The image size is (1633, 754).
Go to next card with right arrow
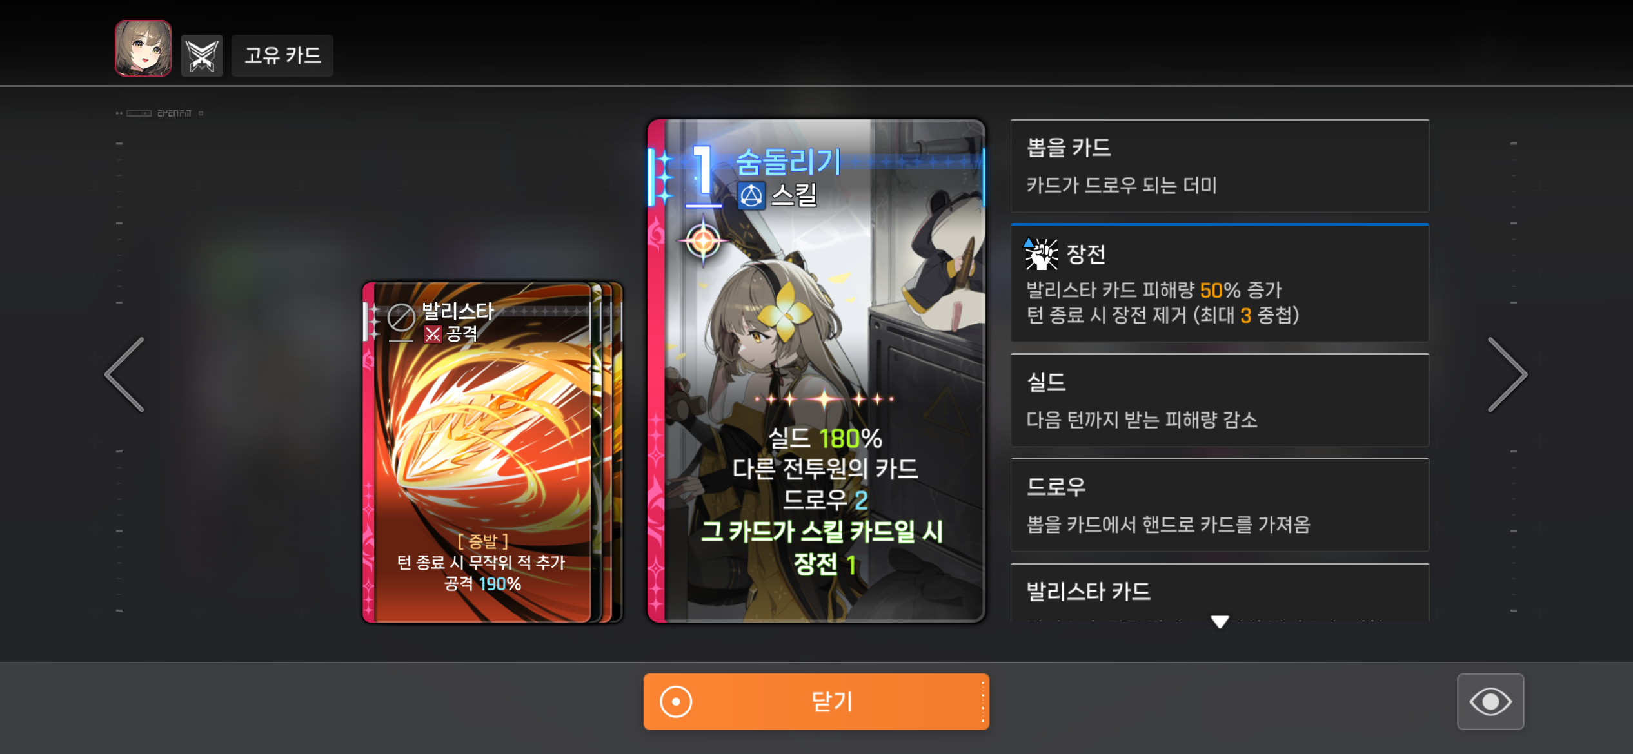coord(1507,374)
